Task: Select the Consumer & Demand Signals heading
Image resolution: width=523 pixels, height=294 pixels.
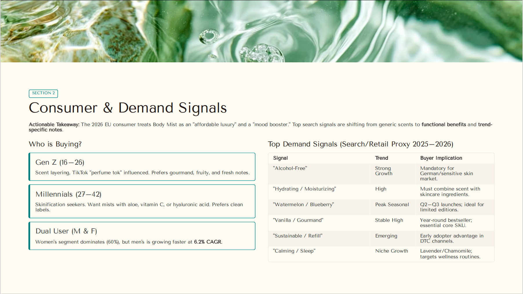Action: [128, 108]
